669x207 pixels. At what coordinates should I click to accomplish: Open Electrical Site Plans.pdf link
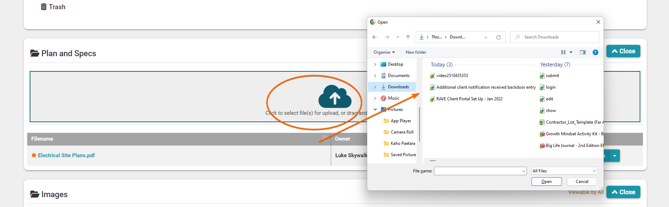(x=66, y=155)
